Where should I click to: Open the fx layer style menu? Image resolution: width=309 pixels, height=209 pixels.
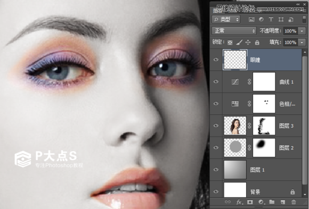pos(239,202)
